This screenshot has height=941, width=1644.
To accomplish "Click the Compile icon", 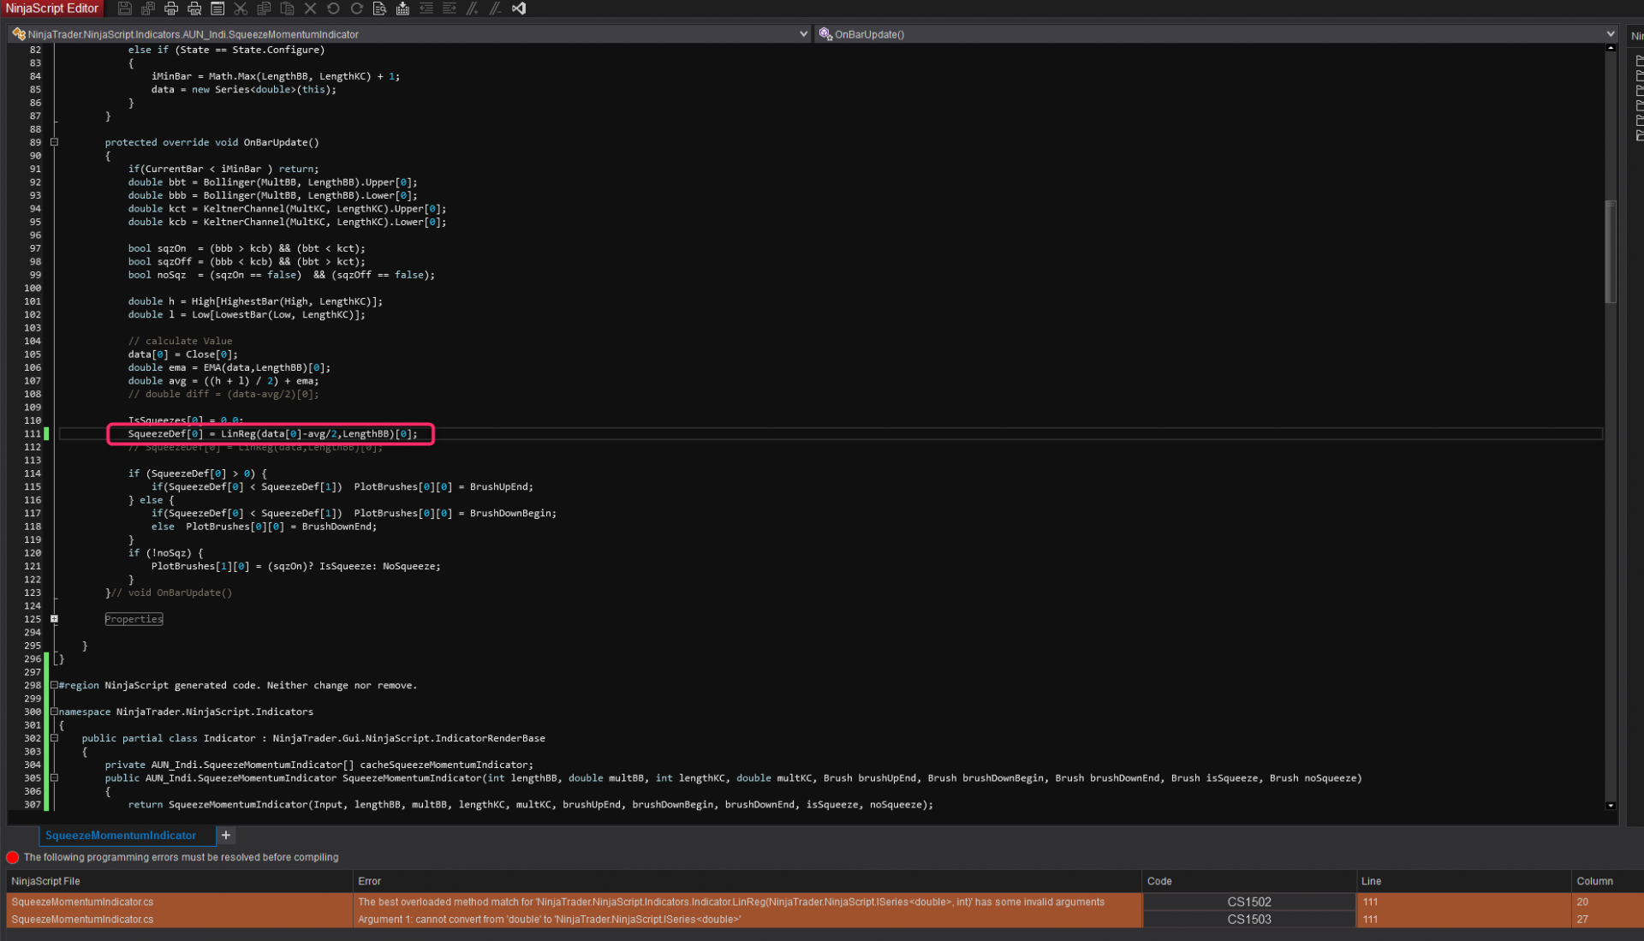I will point(402,9).
